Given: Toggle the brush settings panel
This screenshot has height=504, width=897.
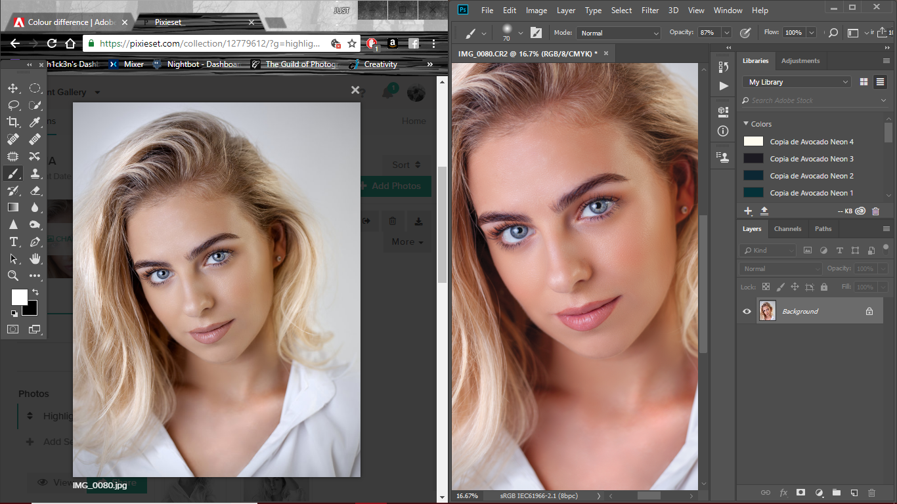Looking at the screenshot, I should 536,33.
